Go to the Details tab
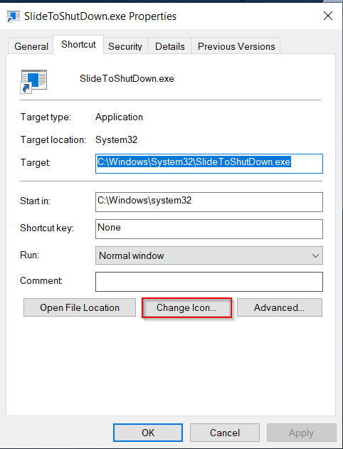The width and height of the screenshot is (343, 449). click(170, 46)
